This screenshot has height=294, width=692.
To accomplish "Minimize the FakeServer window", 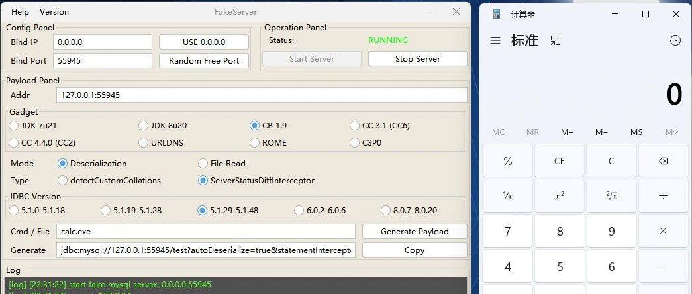I will (x=427, y=11).
